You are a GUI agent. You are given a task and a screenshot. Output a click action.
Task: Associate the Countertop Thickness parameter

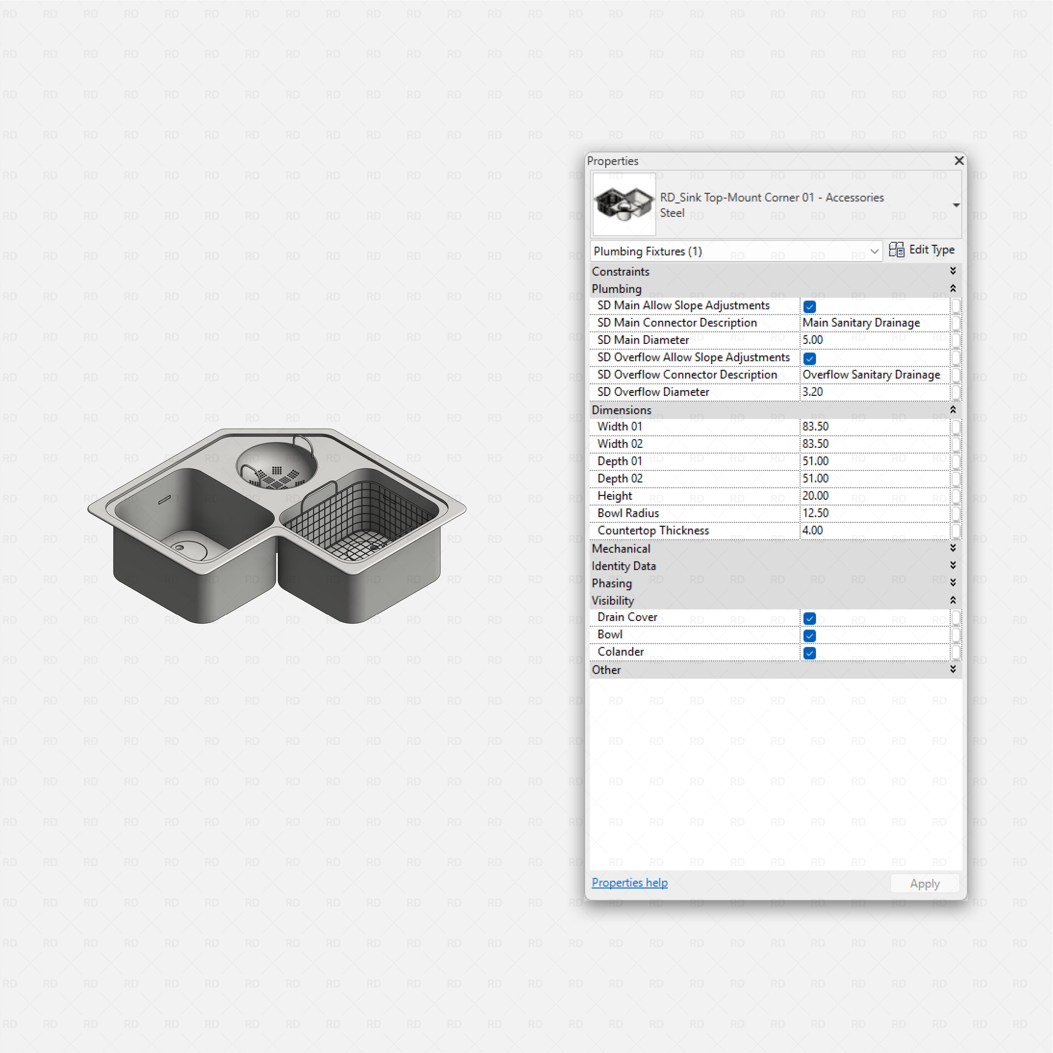957,530
